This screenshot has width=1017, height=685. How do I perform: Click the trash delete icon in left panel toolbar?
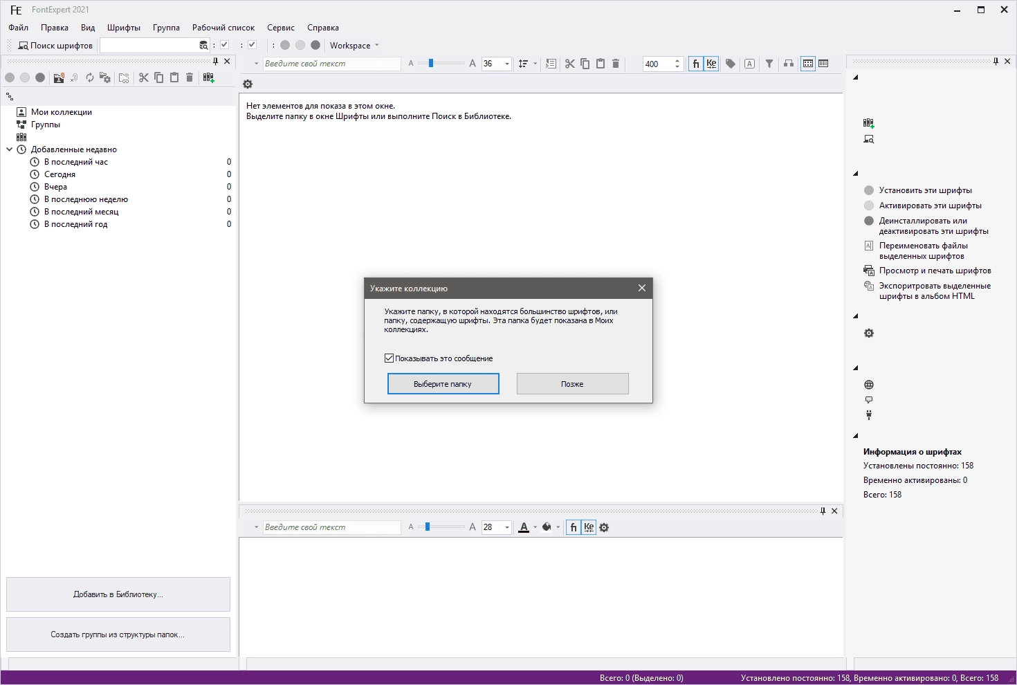click(190, 77)
